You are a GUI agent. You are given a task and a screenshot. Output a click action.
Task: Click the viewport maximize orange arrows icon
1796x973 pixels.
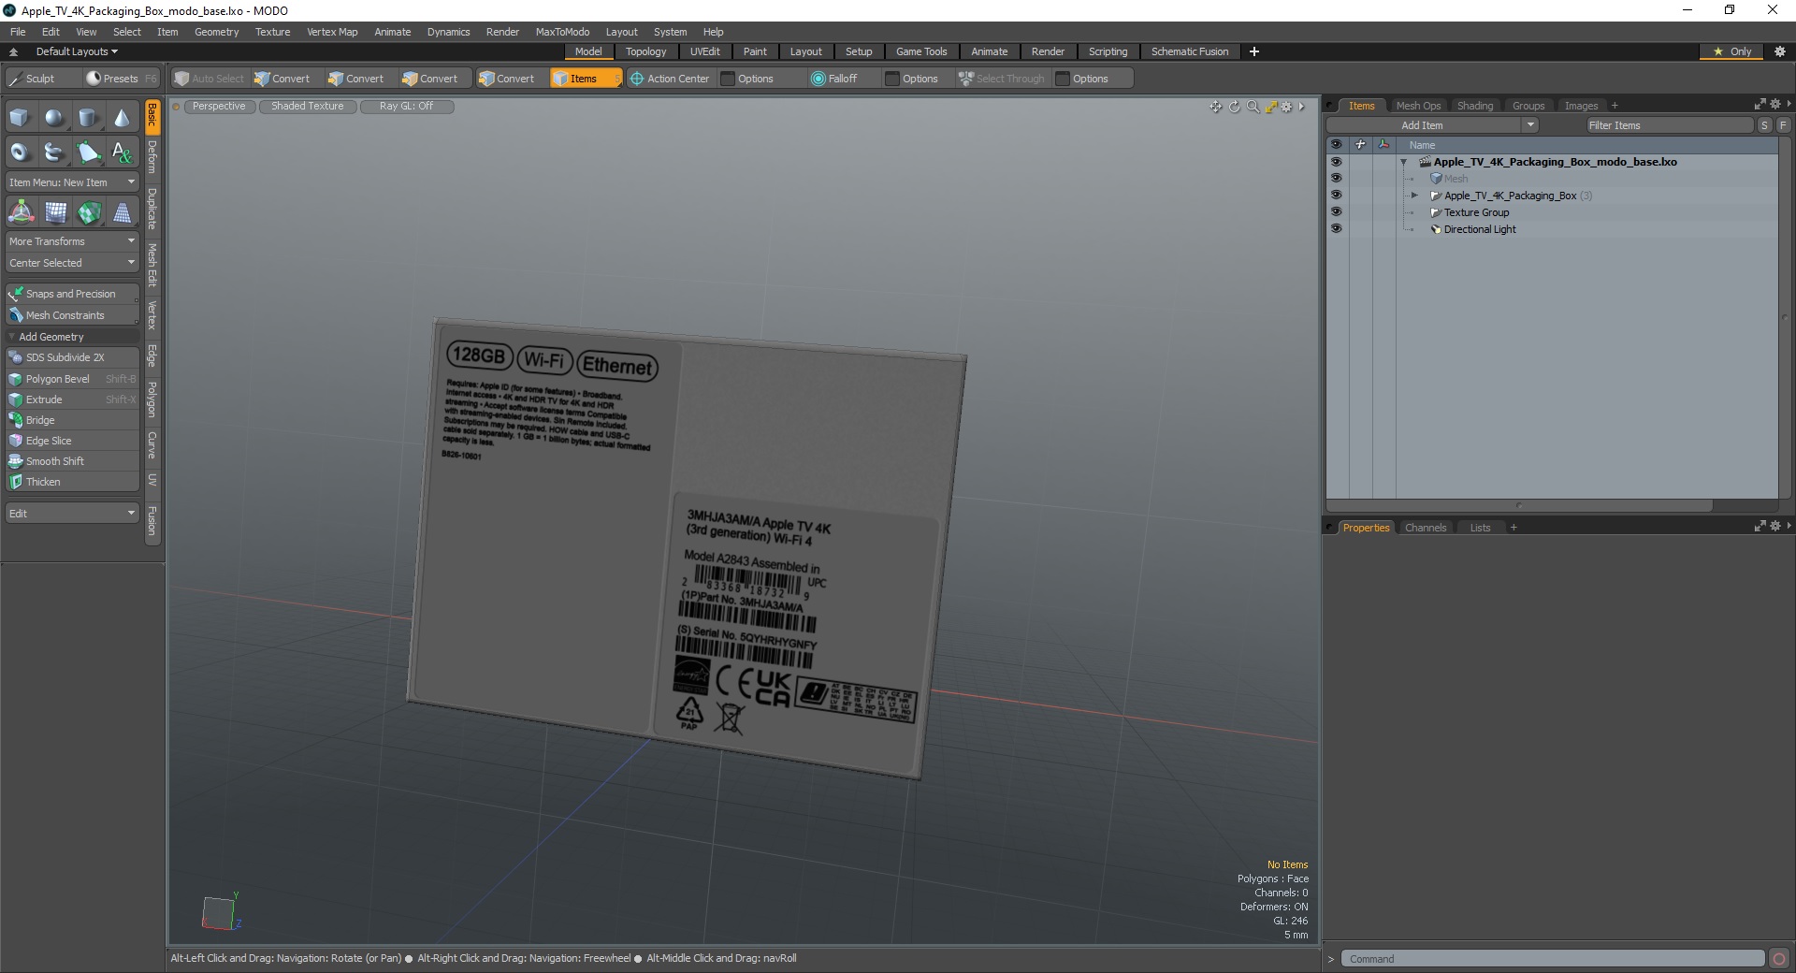click(x=1271, y=107)
